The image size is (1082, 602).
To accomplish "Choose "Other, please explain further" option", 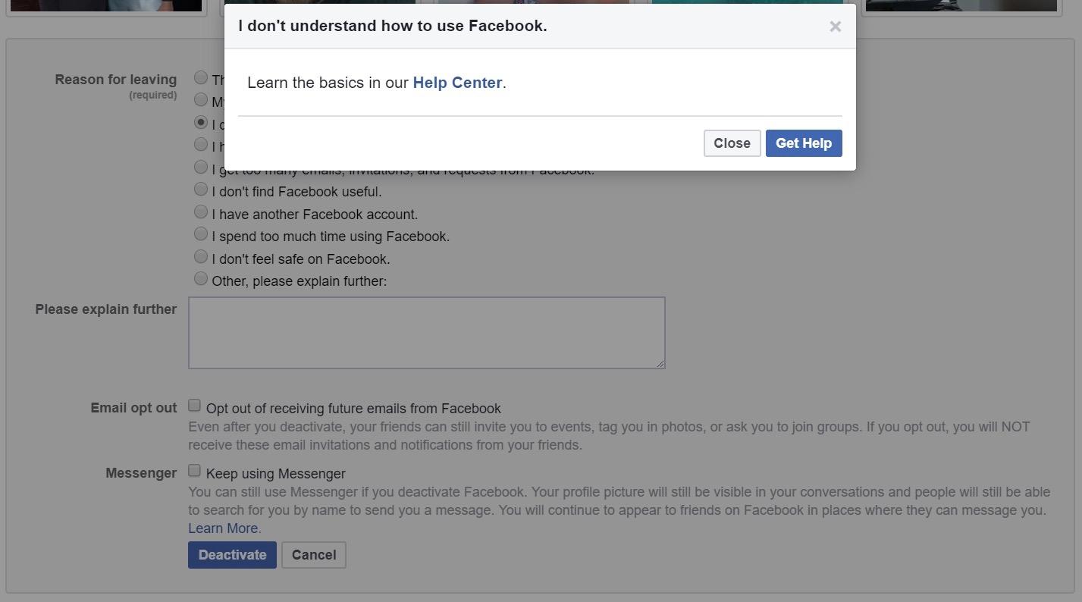I will click(201, 278).
